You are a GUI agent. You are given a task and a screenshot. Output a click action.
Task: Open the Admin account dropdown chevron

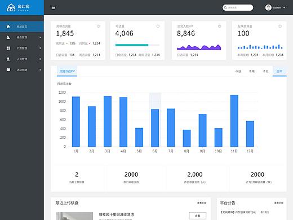pos(285,7)
